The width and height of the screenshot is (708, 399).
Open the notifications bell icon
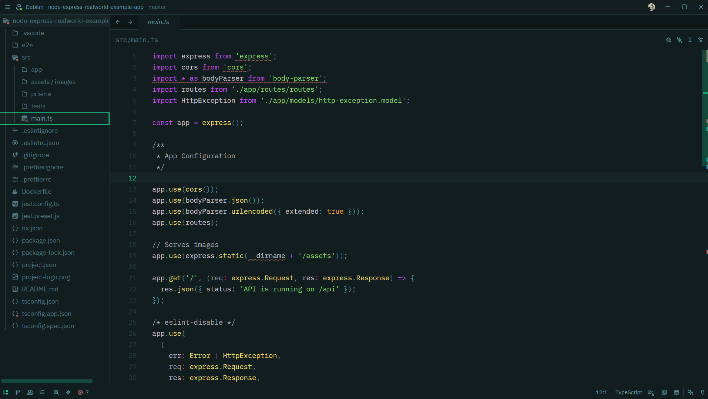(x=702, y=392)
